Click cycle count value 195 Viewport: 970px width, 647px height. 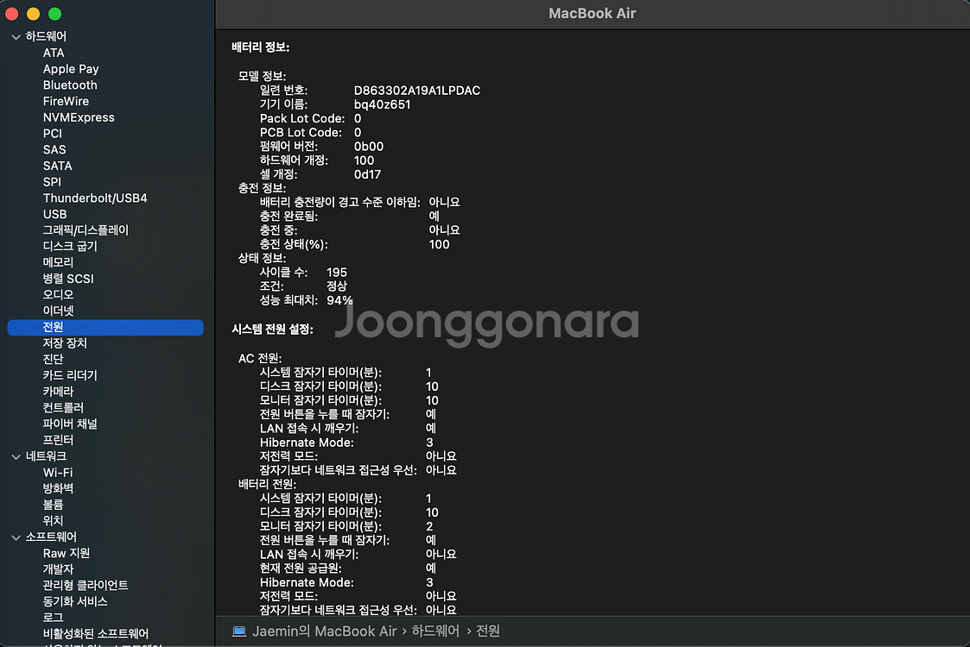(x=337, y=273)
